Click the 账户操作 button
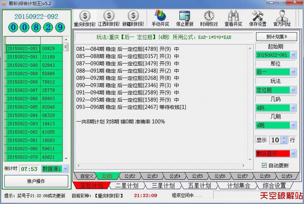The height and width of the screenshot is (204, 304). click(36, 181)
